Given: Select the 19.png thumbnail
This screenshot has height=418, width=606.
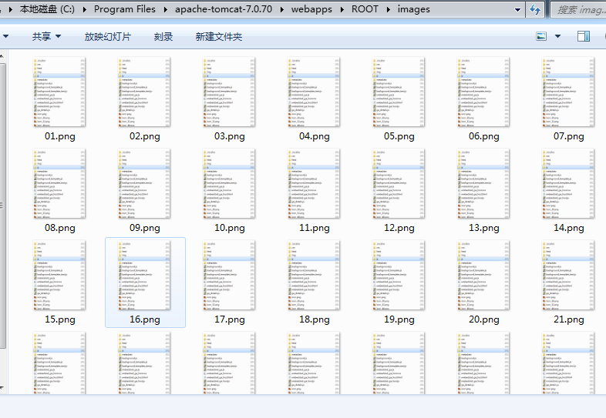Looking at the screenshot, I should [399, 275].
